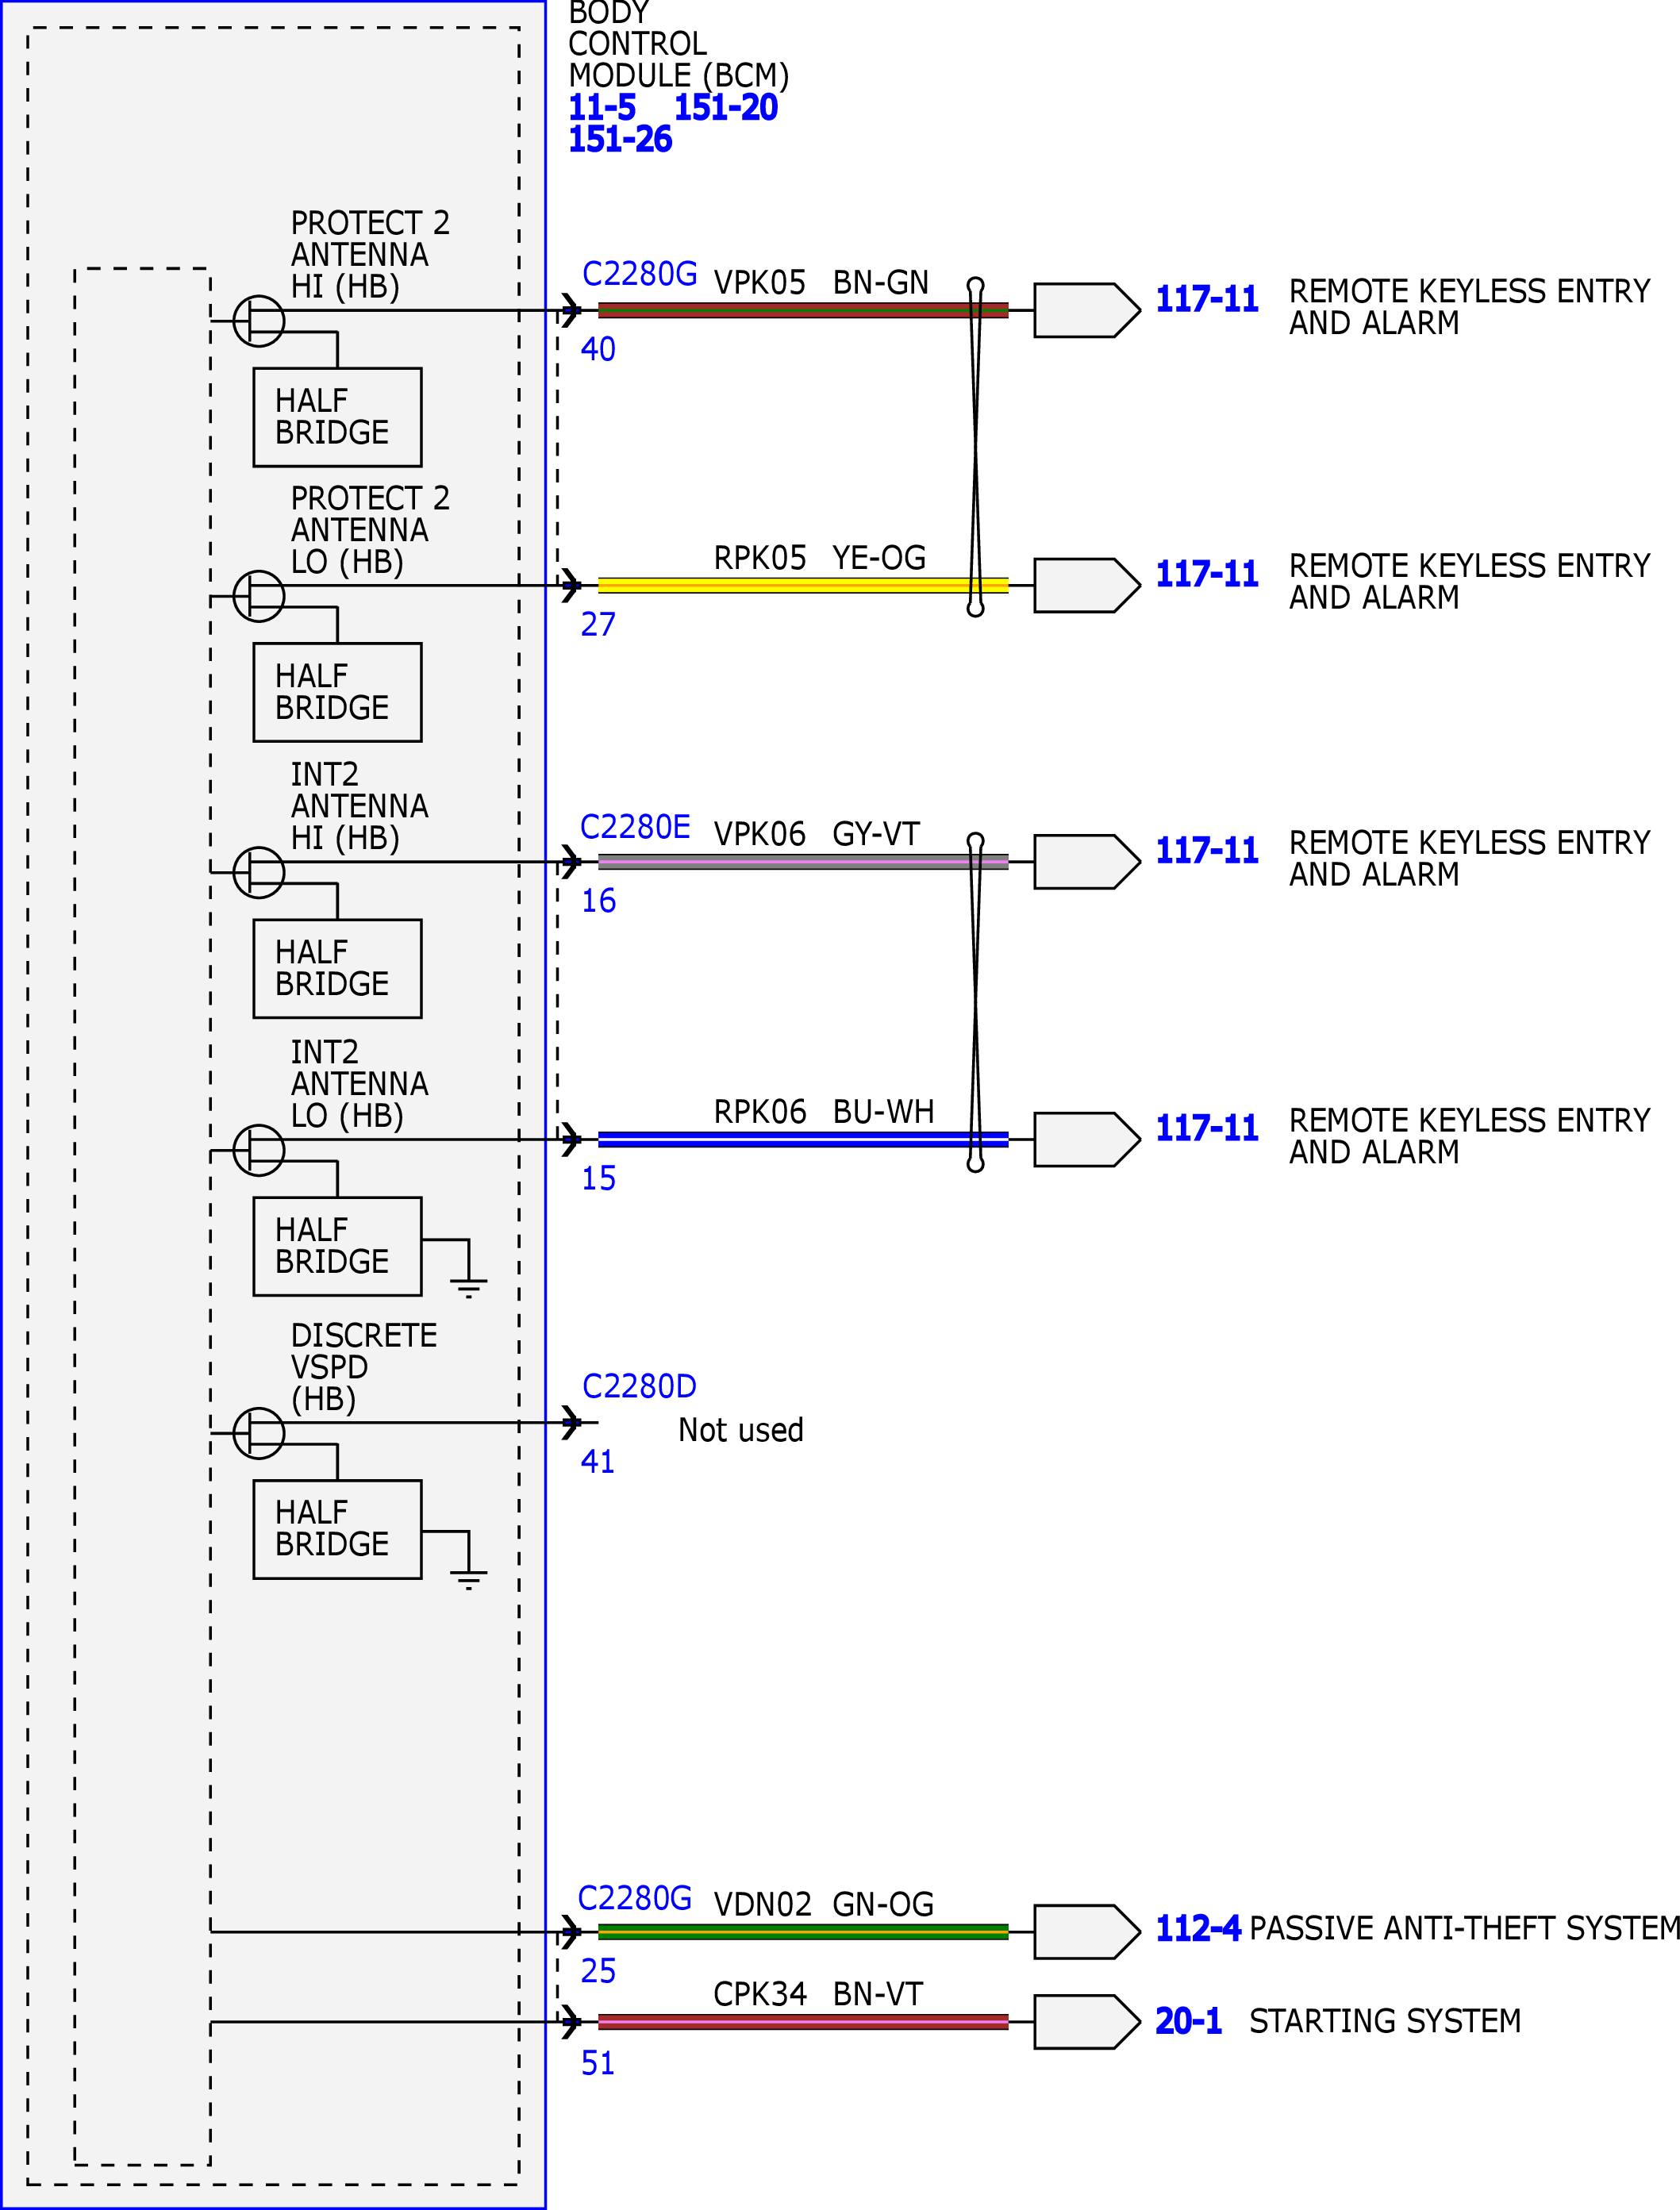Click the off-page arrow on wire RPK06
The height and width of the screenshot is (2210, 1680).
click(1087, 1139)
